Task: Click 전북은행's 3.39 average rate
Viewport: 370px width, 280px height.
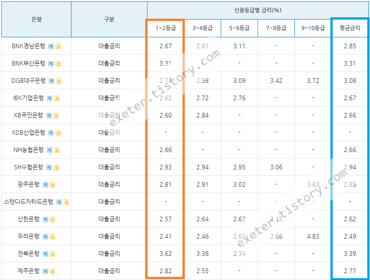Action: (350, 254)
